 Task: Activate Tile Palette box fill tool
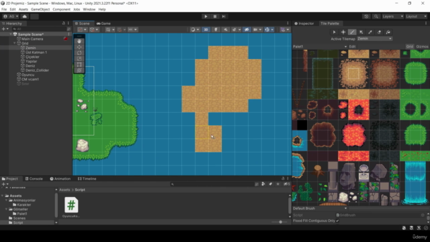[361, 32]
